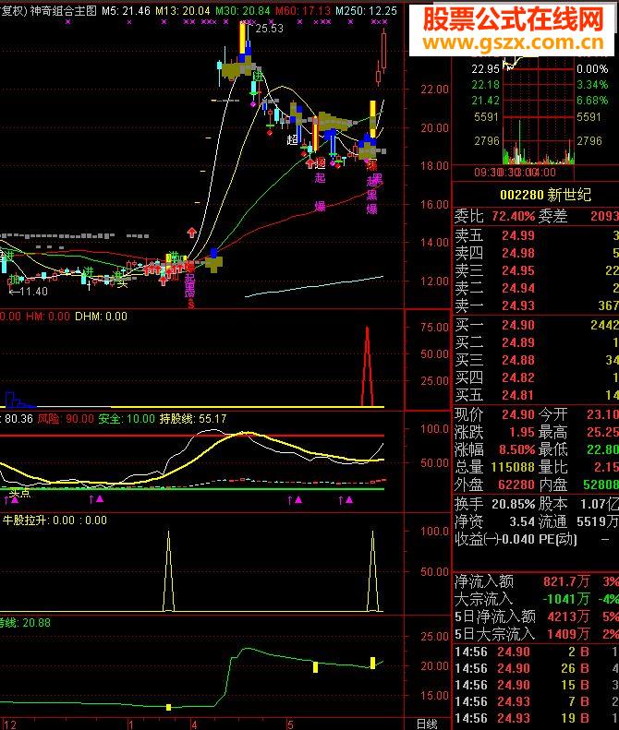Select the 卖三 24.95 ask row

click(536, 270)
